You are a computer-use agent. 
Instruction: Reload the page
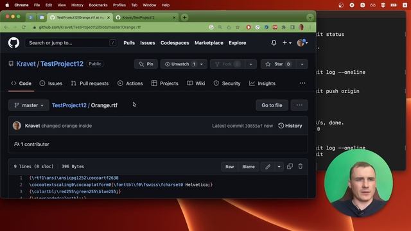24,27
